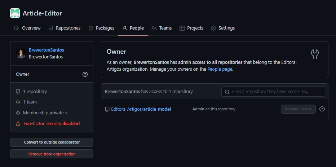
Task: Expand the Membership private dropdown
Action: tap(45, 113)
